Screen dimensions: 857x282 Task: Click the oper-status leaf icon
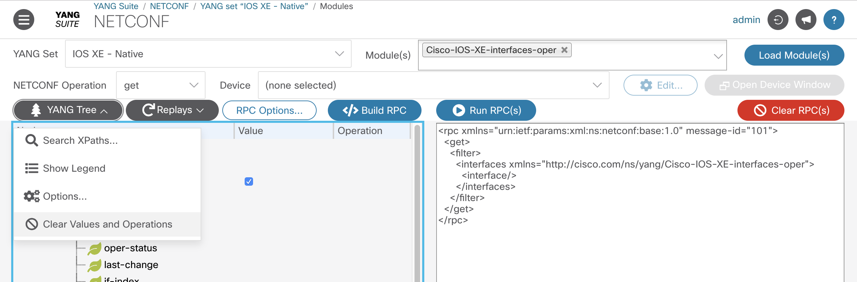point(94,248)
